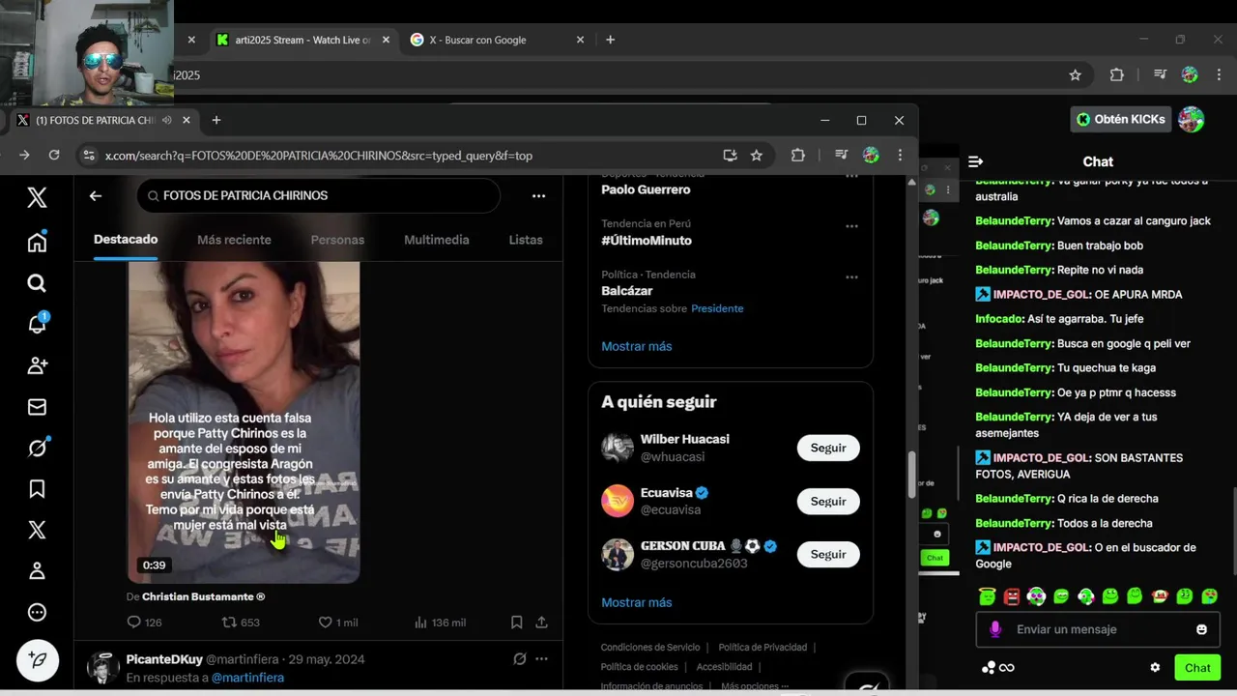This screenshot has width=1237, height=696.
Task: Open options for #ÚltimoMinuto trend
Action: point(851,226)
